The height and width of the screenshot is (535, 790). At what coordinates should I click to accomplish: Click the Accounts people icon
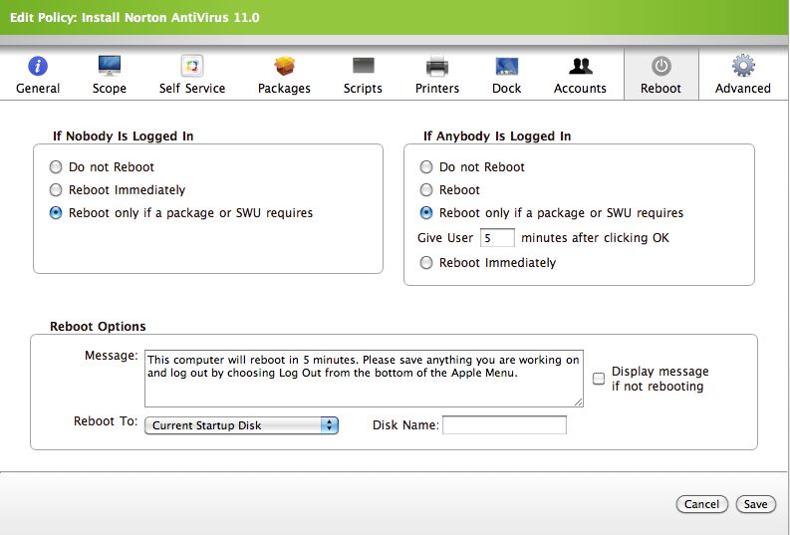pos(581,66)
